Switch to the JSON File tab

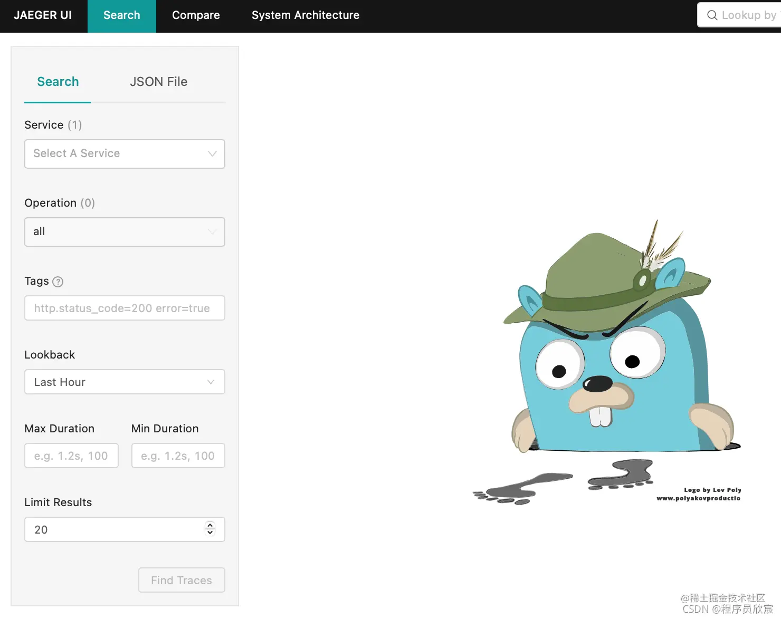pyautogui.click(x=158, y=82)
